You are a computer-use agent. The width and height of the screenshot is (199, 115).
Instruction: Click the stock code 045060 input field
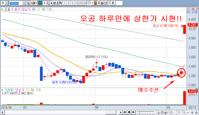point(16,3)
